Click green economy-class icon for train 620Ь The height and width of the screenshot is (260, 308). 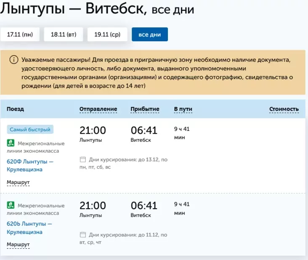(x=11, y=205)
